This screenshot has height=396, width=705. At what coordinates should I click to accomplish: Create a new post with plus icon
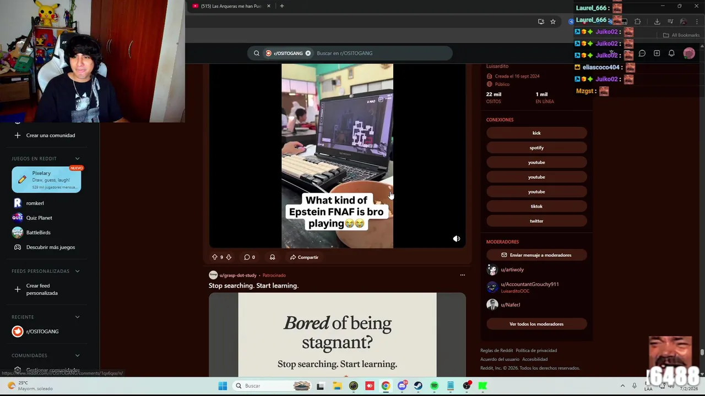(x=657, y=53)
